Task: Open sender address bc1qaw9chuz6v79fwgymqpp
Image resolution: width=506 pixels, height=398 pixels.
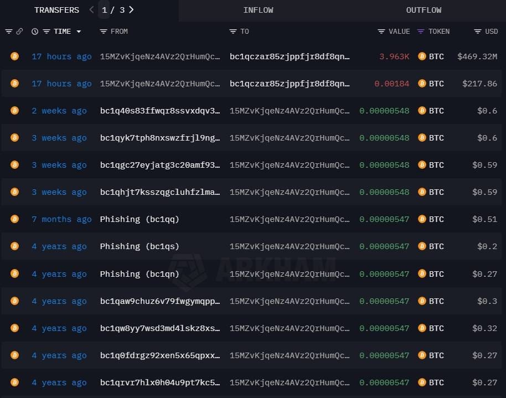Action: tap(160, 301)
